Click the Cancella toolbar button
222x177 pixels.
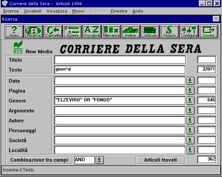(53, 32)
